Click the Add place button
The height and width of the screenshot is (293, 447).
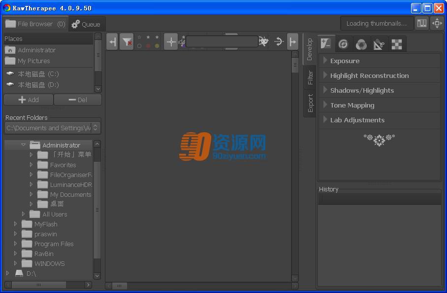coord(29,100)
